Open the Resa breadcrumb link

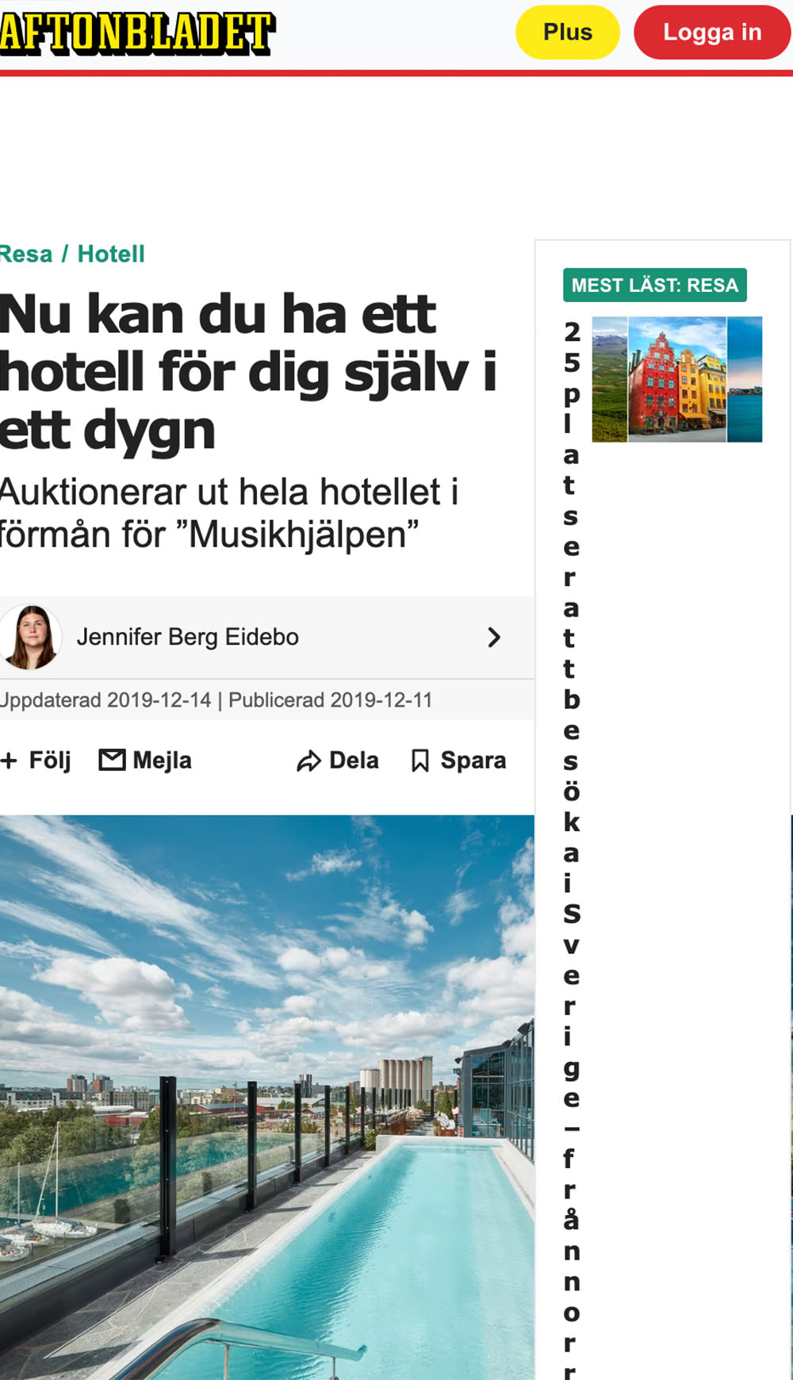26,254
